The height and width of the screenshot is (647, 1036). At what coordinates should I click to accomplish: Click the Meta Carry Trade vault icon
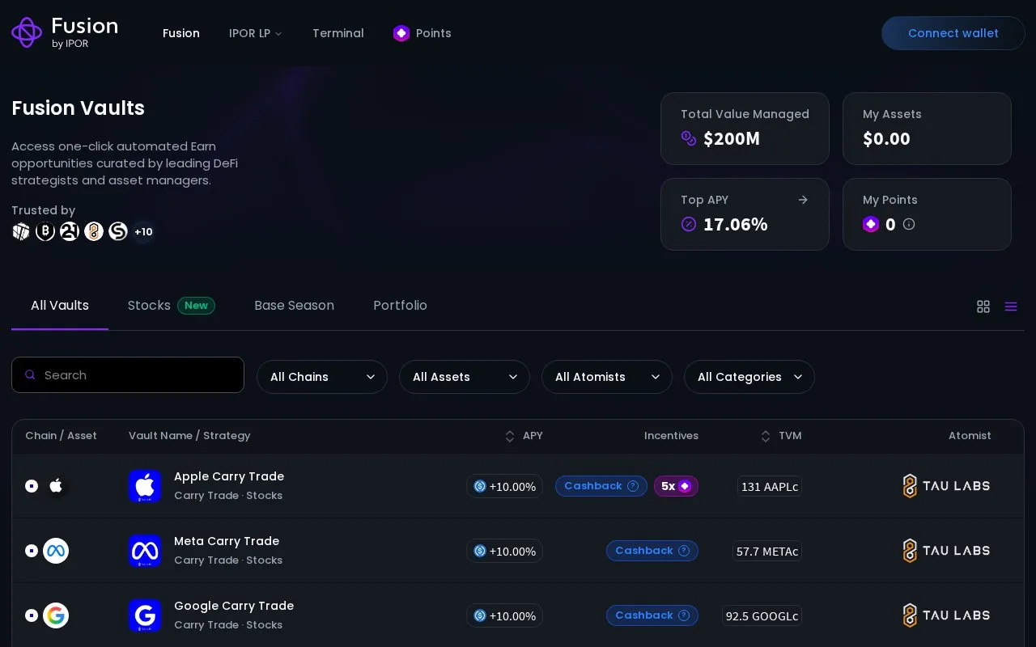click(x=145, y=551)
